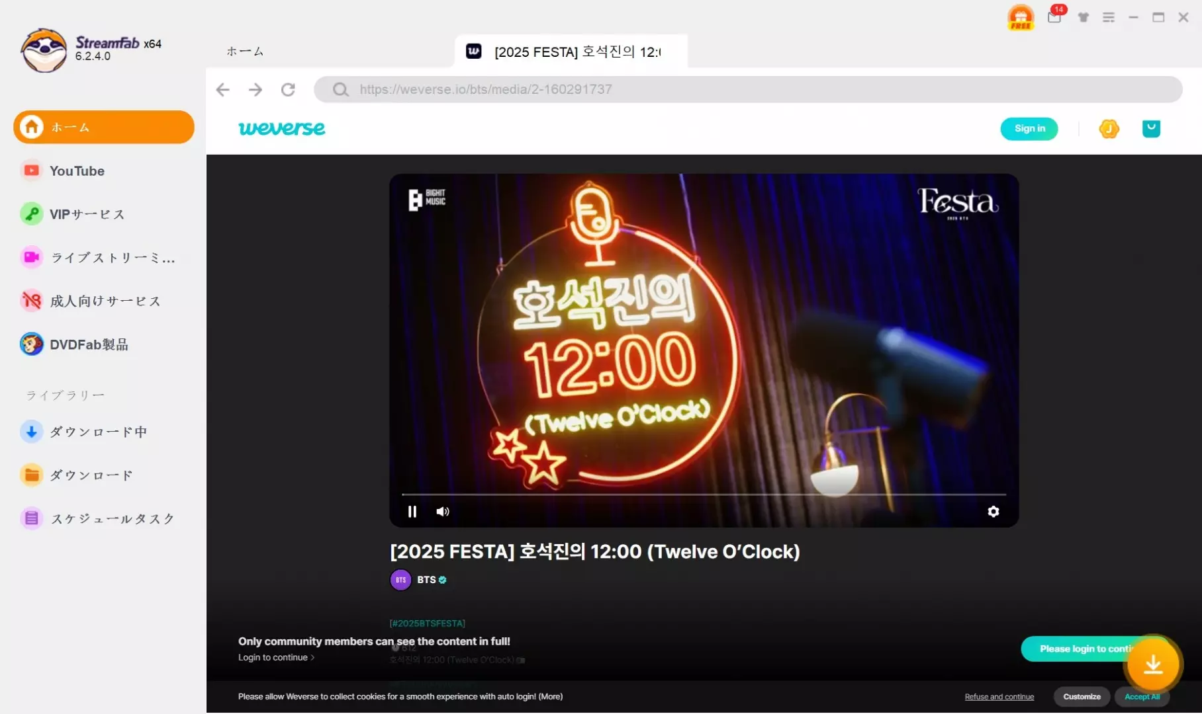1202x714 pixels.
Task: Click the BTS purple avatar
Action: [x=400, y=580]
